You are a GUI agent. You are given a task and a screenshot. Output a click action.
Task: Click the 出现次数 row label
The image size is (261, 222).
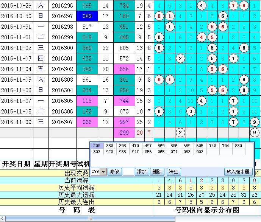(x=77, y=173)
